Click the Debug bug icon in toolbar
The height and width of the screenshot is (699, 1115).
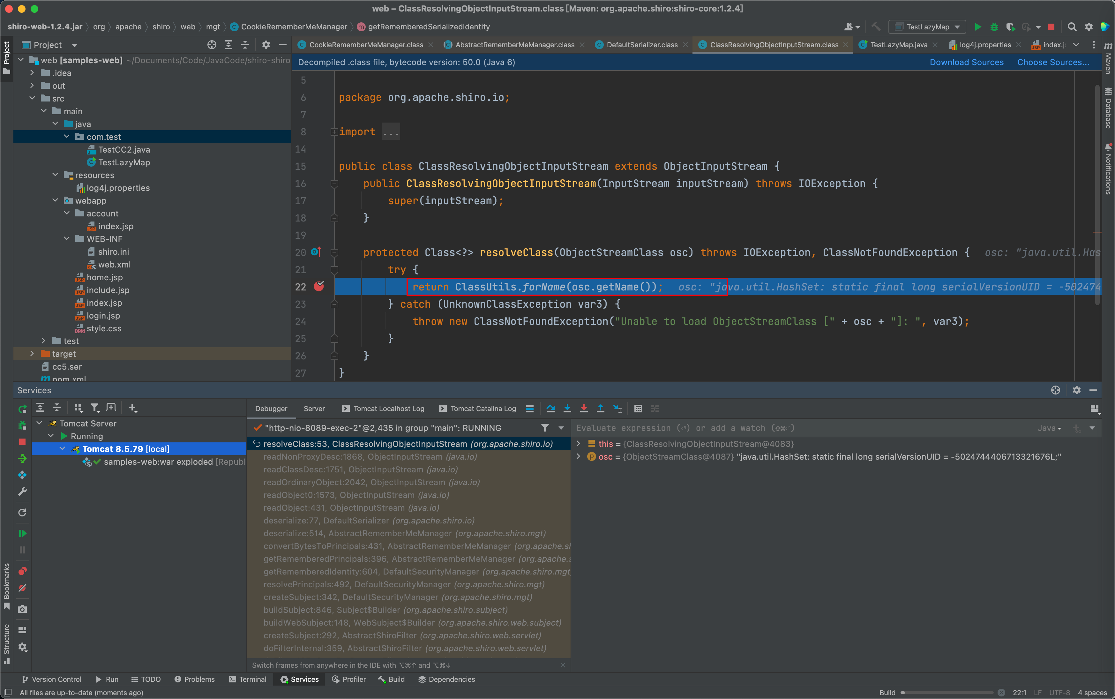click(994, 27)
